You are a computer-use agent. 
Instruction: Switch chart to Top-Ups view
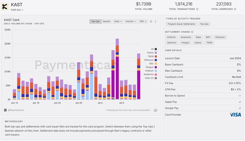95,21
